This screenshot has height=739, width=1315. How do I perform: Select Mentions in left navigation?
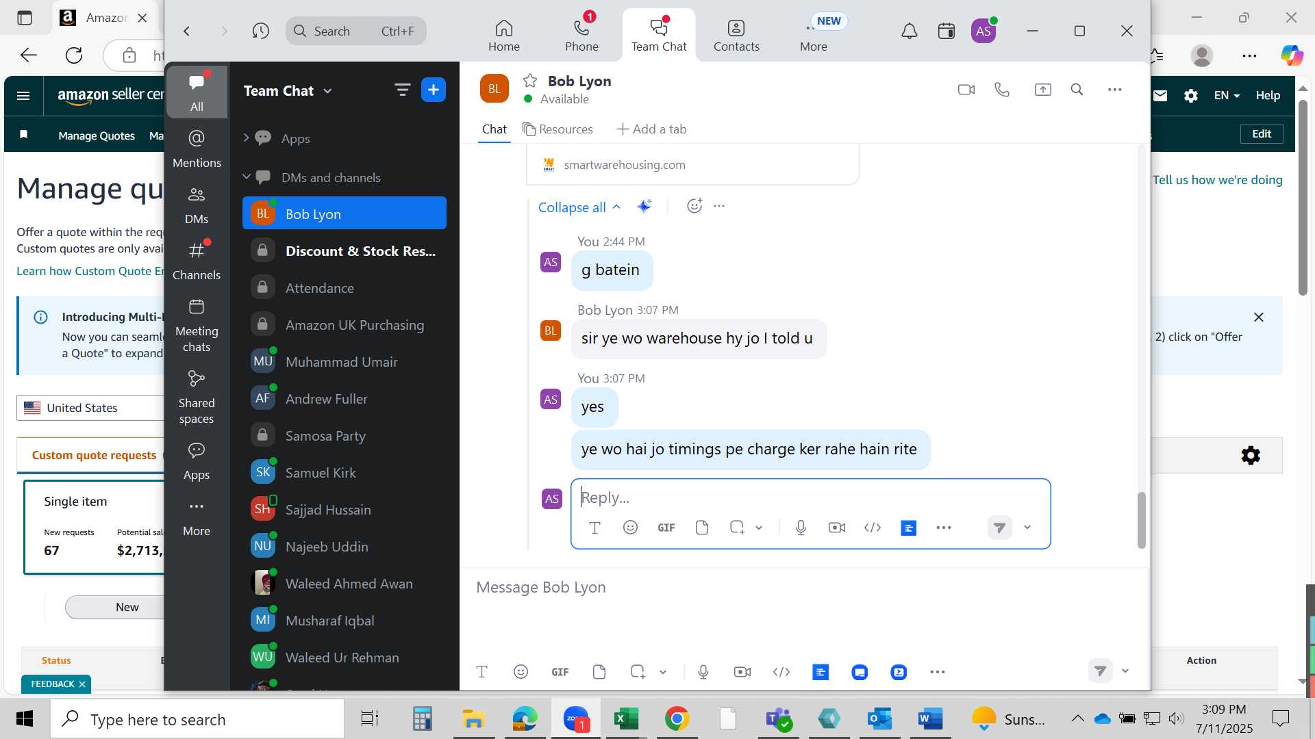click(197, 148)
